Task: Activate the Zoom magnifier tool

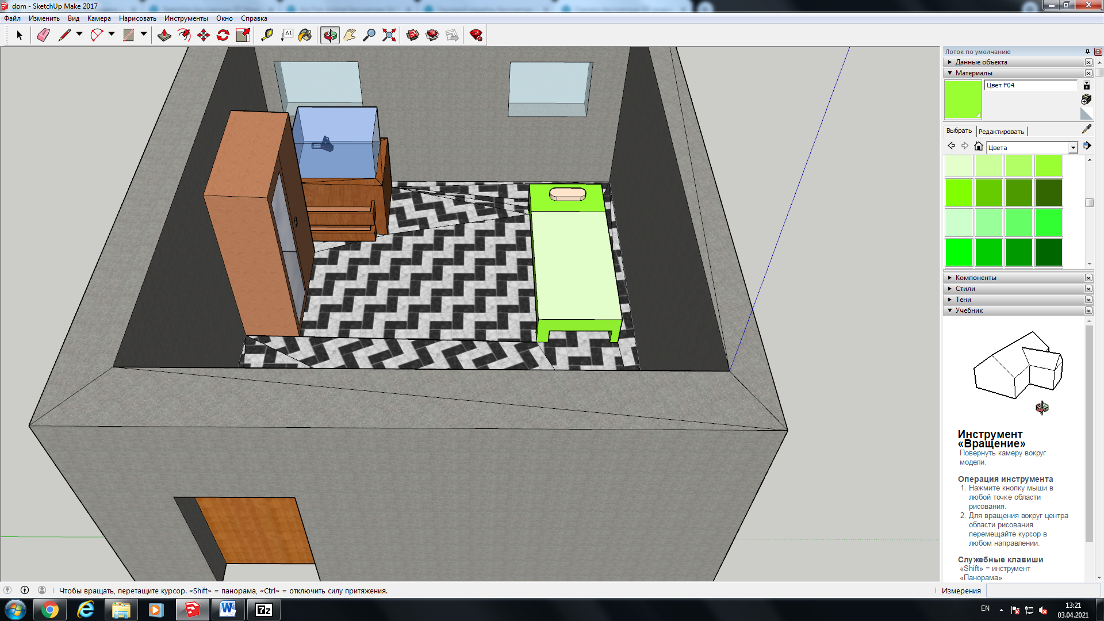Action: pyautogui.click(x=369, y=35)
